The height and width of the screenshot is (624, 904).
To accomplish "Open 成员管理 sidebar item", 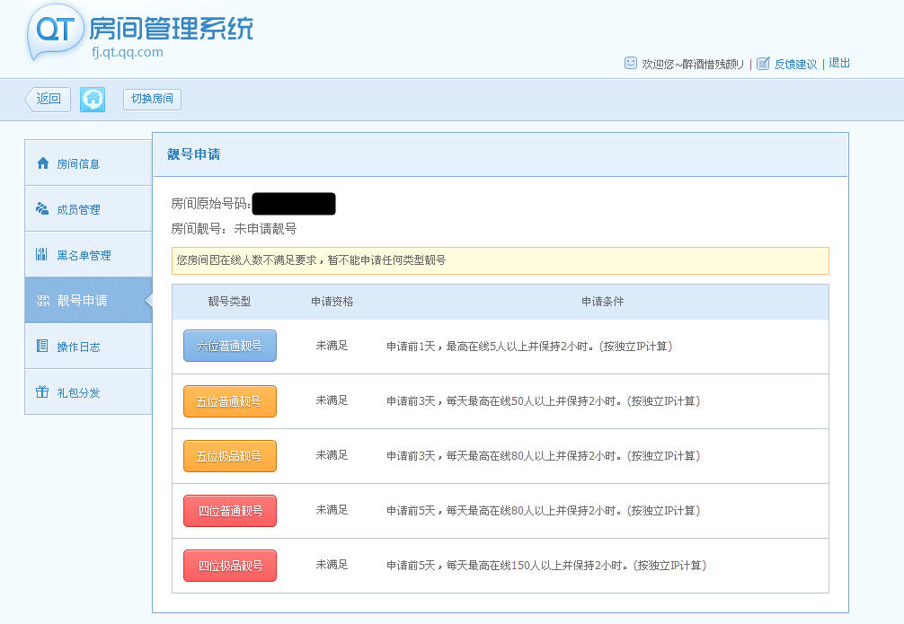I will 88,208.
